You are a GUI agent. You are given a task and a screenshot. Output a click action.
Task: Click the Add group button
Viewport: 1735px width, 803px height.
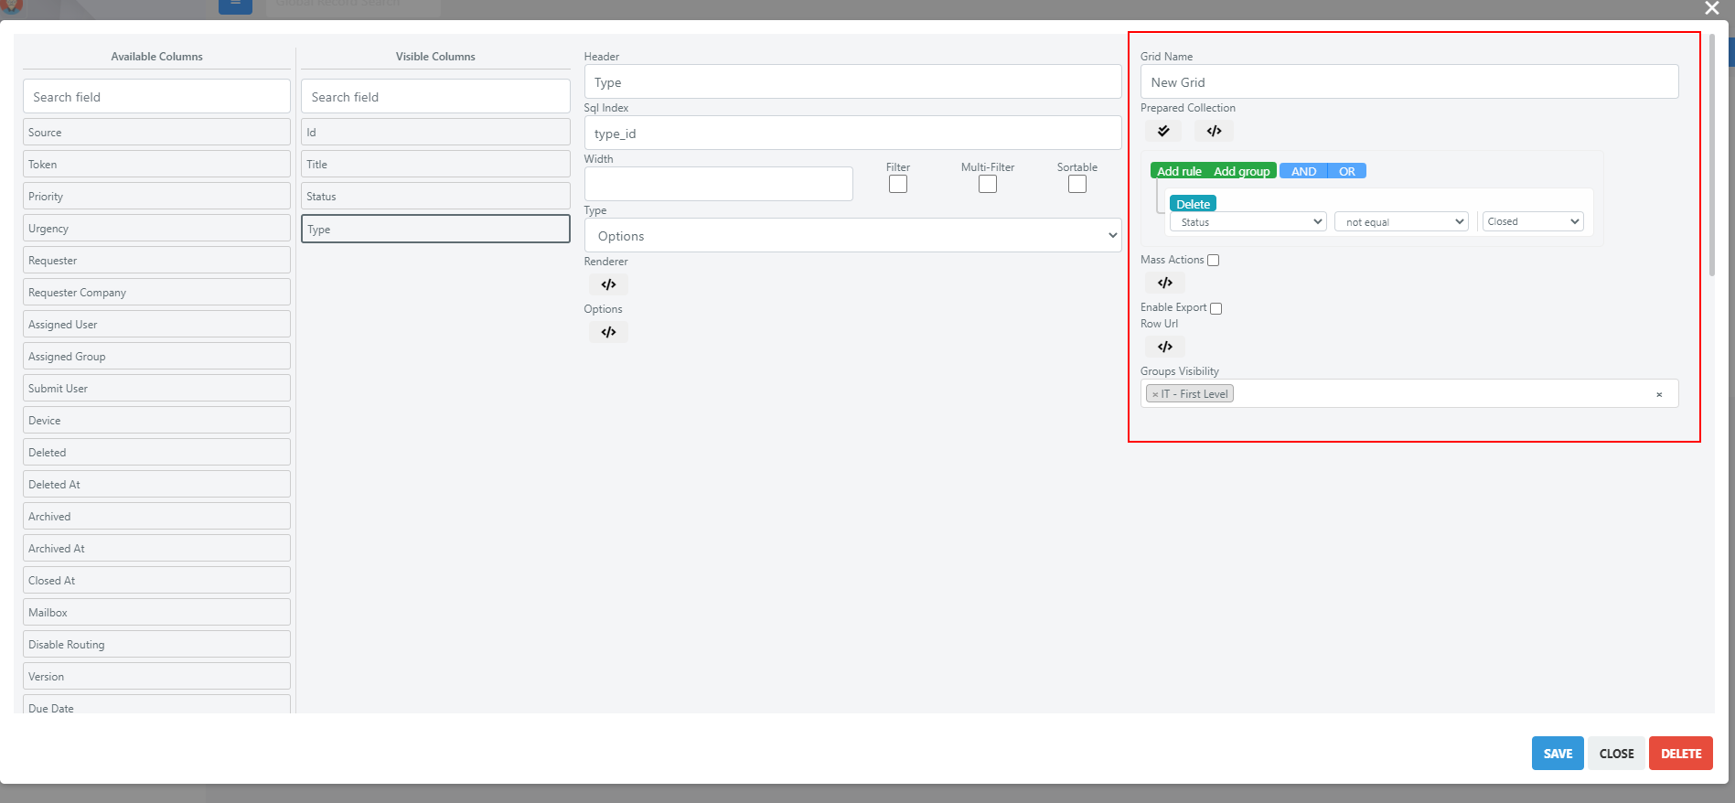click(1242, 171)
